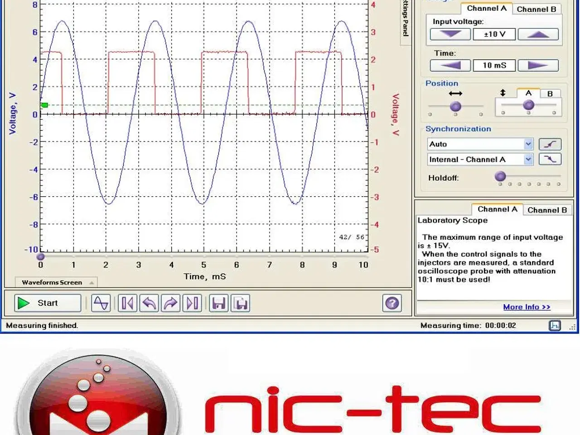Open Channel B tab in info panel
The width and height of the screenshot is (580, 435).
547,210
